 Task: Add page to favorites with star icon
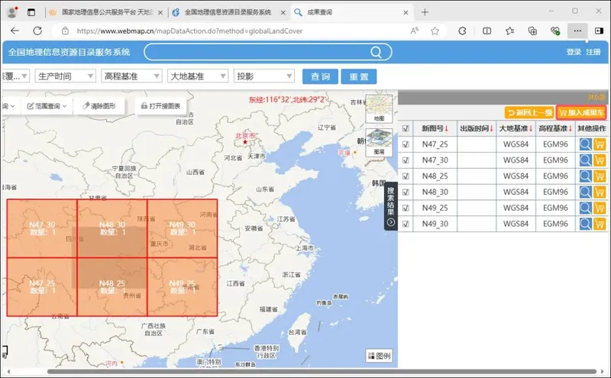pos(435,31)
